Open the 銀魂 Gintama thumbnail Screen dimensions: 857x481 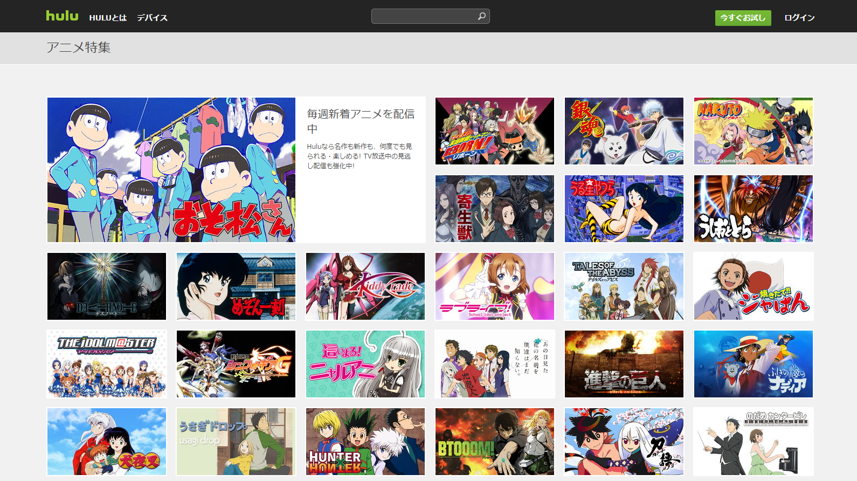(624, 131)
